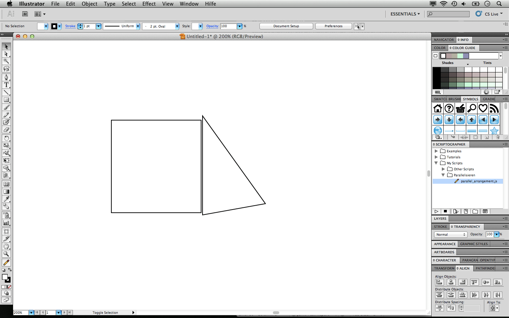Select the Rectangle tool

pyautogui.click(x=6, y=100)
